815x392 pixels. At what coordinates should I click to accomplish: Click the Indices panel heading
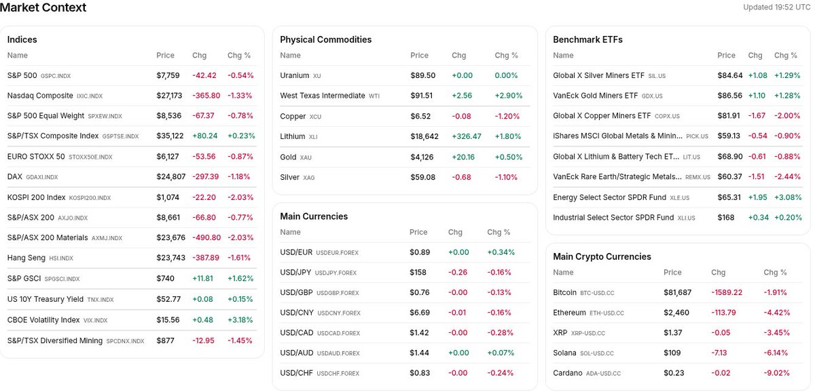click(x=22, y=39)
